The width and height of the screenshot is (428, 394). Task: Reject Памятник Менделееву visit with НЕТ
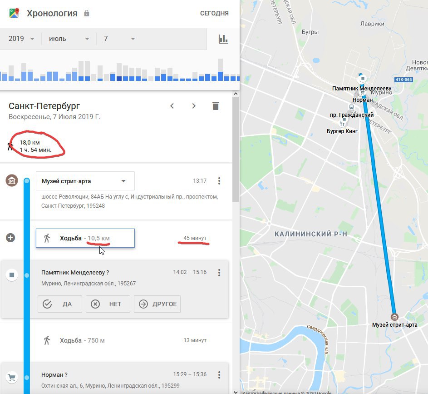tap(108, 304)
